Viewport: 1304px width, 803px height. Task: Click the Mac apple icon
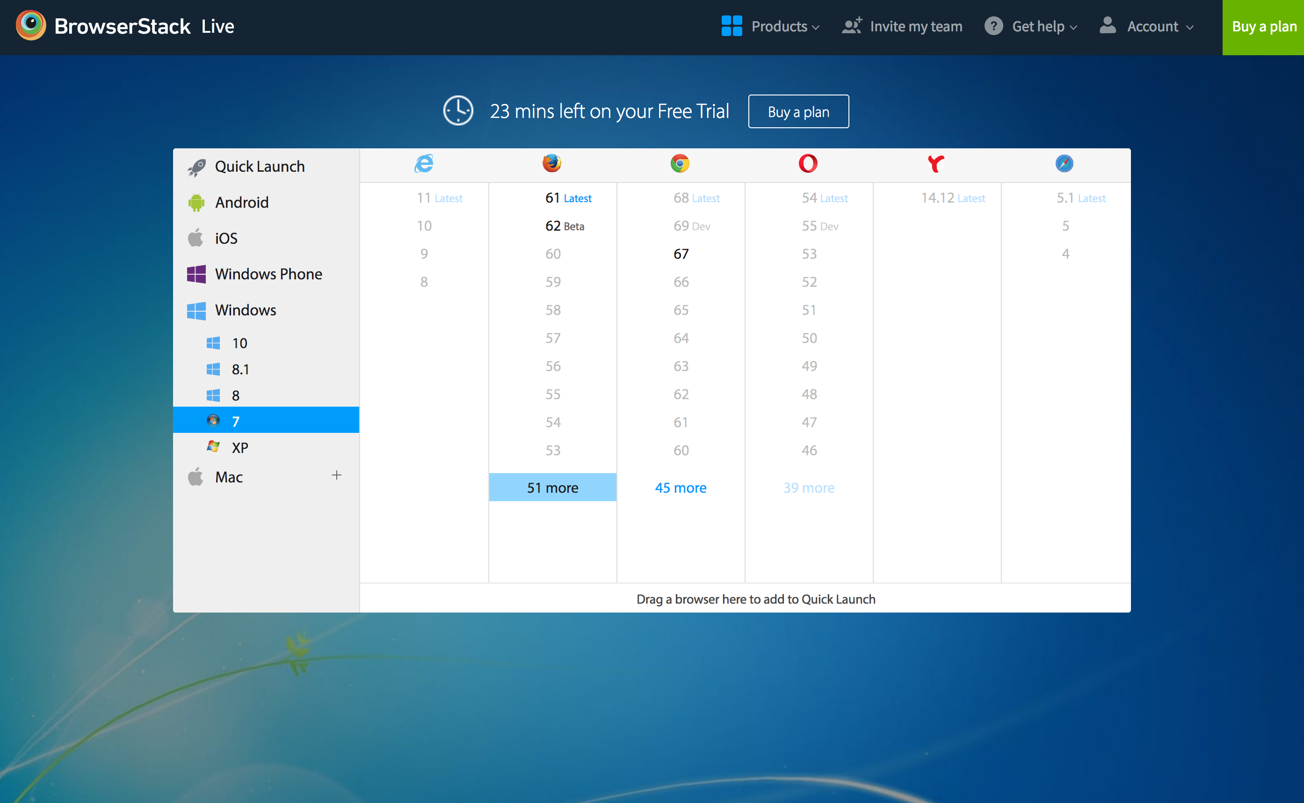196,476
